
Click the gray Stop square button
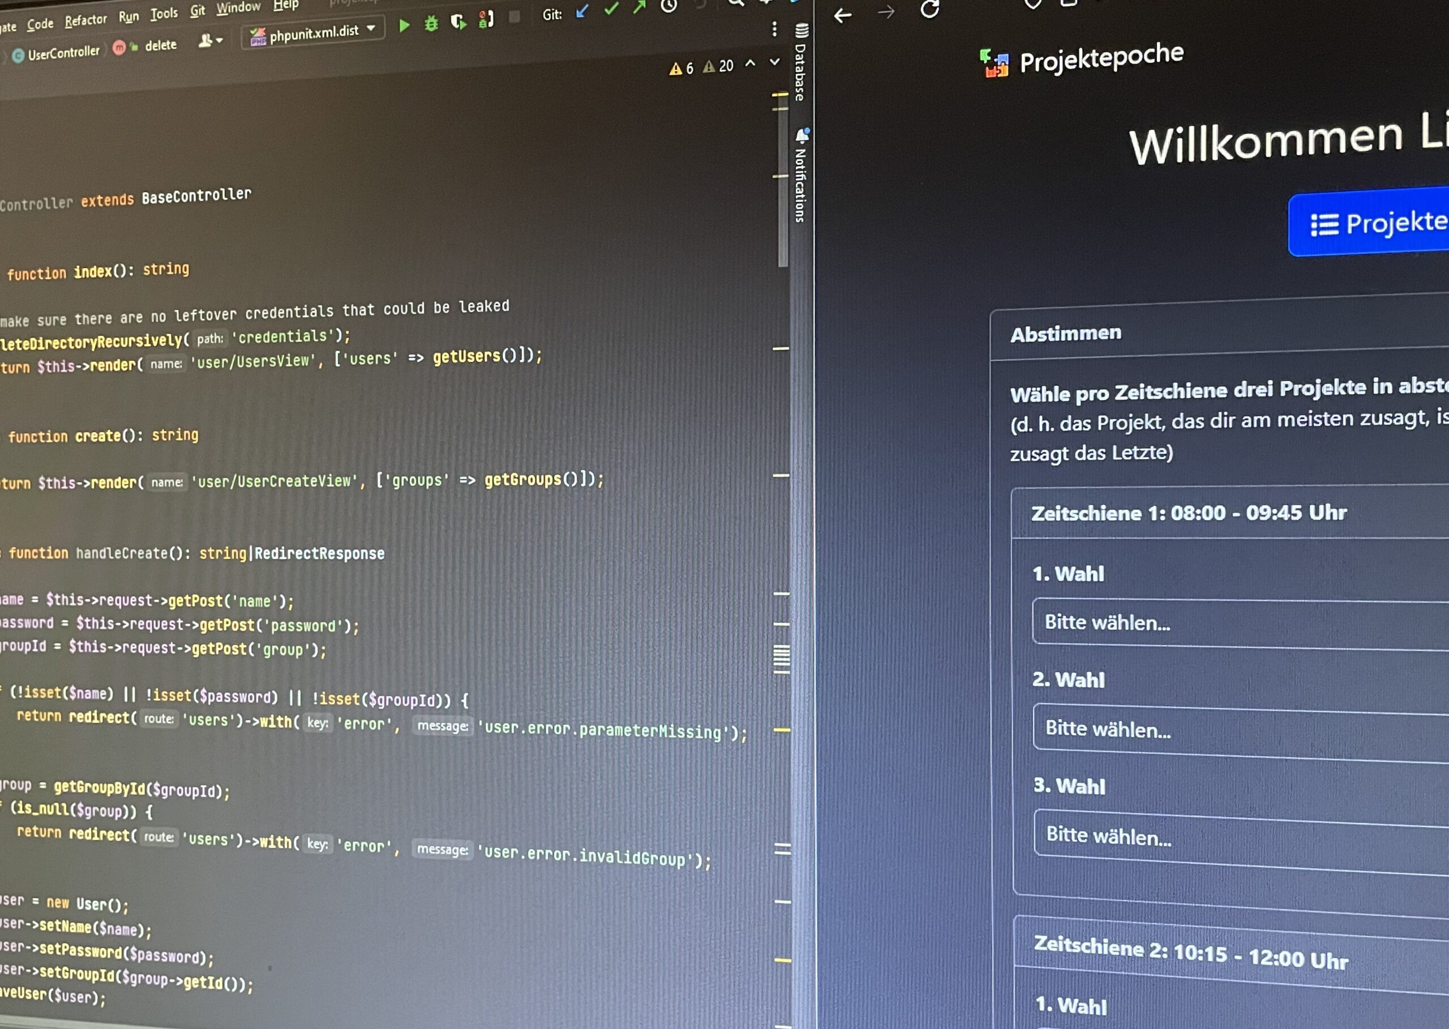click(515, 17)
